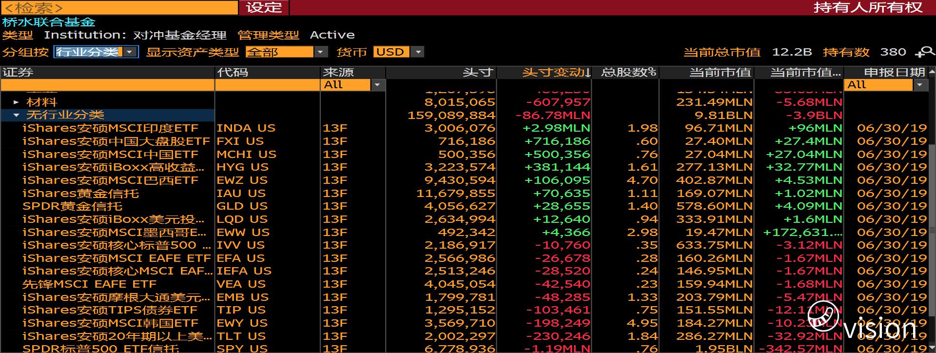Collapse the 无行业分类 group
936x353 pixels.
pyautogui.click(x=16, y=115)
